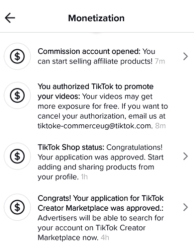Tap the dollar icon beside Commission account opened

(18, 56)
